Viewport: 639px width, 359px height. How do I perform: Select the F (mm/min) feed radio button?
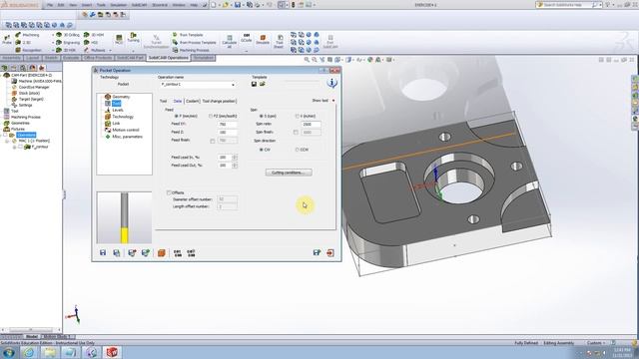click(x=177, y=116)
